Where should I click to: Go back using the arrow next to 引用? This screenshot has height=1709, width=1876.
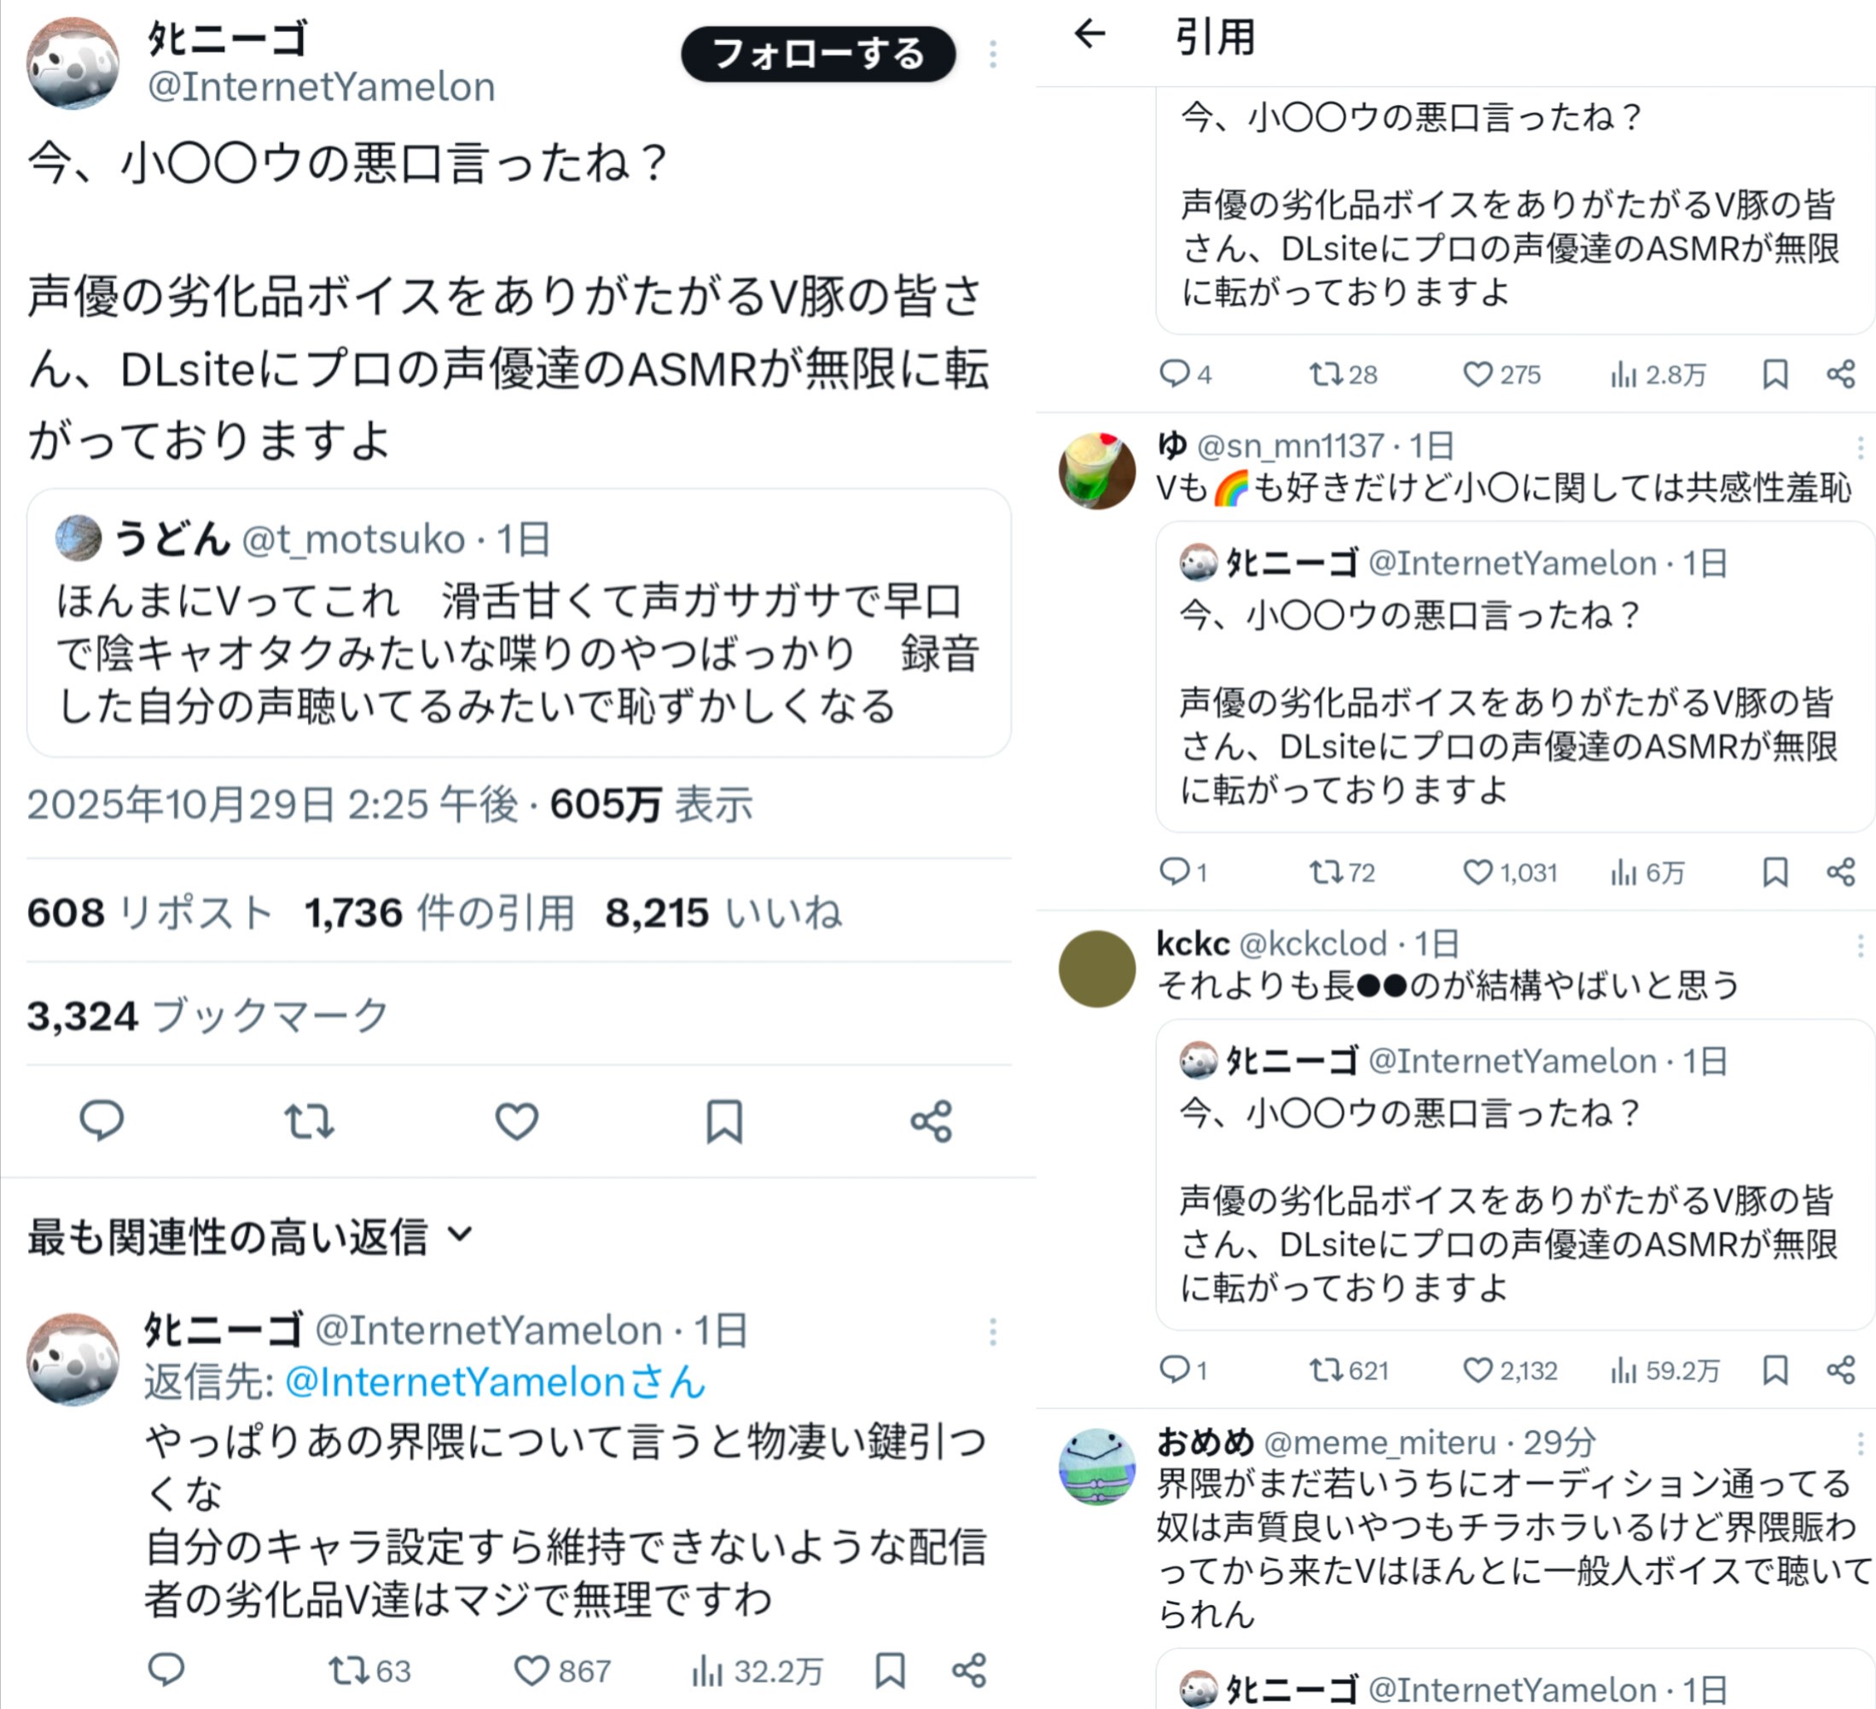pos(1089,34)
